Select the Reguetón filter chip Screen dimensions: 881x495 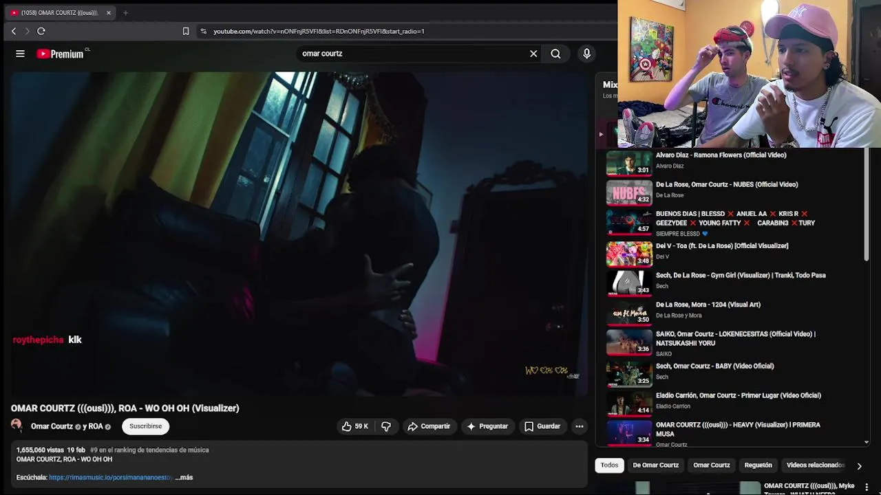pos(758,465)
